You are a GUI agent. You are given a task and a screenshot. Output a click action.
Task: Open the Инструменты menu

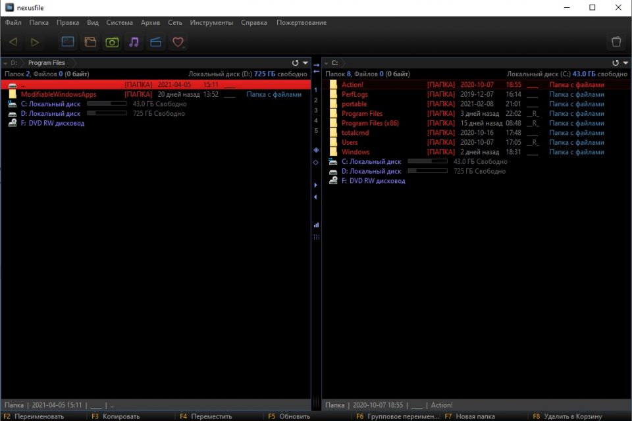coord(211,22)
